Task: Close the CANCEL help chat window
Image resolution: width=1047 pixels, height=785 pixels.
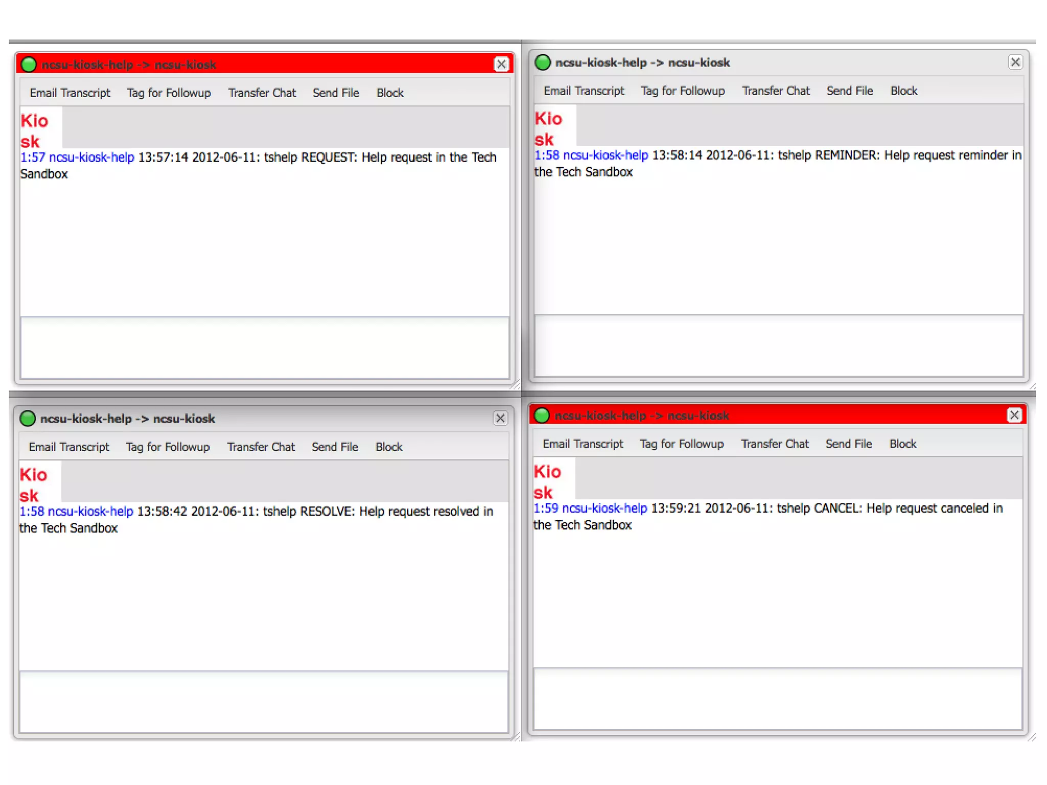Action: 1014,415
